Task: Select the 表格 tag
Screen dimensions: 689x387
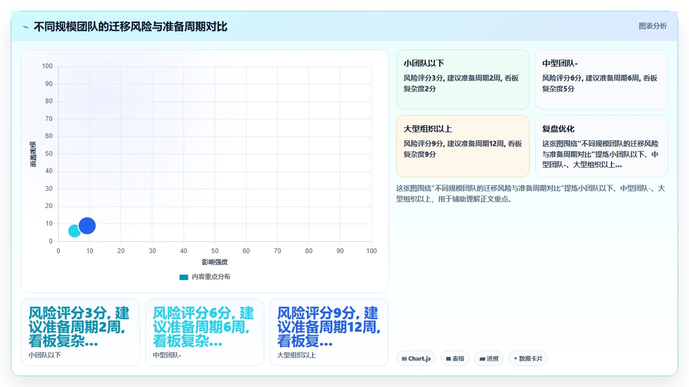Action: (455, 359)
